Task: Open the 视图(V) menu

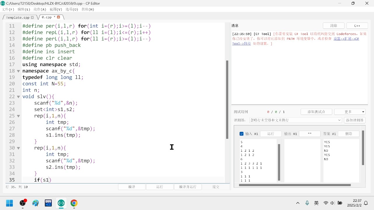Action: point(56,9)
